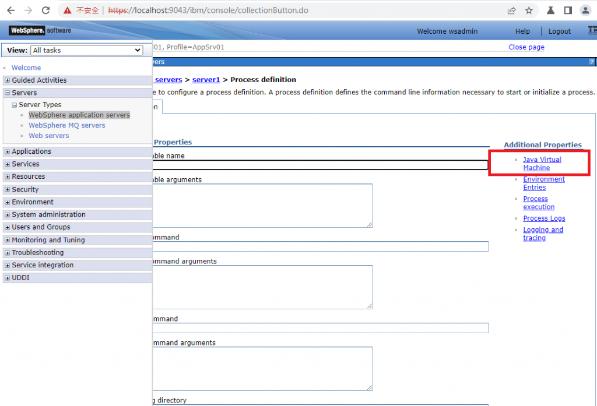Click the Stop command arguments text area

[262, 368]
